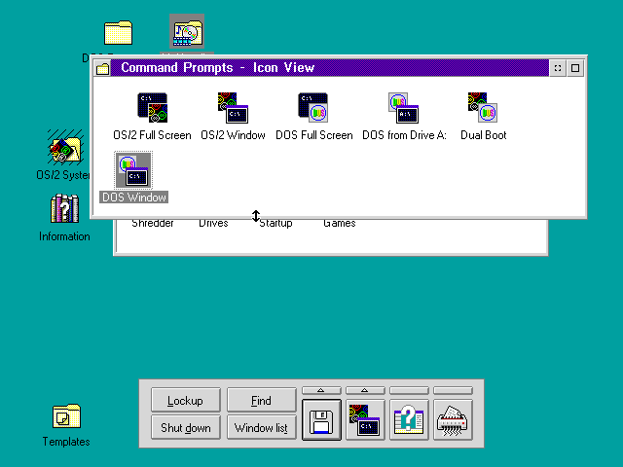Select the OS/2 Window icon in Command Prompts
623x467 pixels.
233,108
